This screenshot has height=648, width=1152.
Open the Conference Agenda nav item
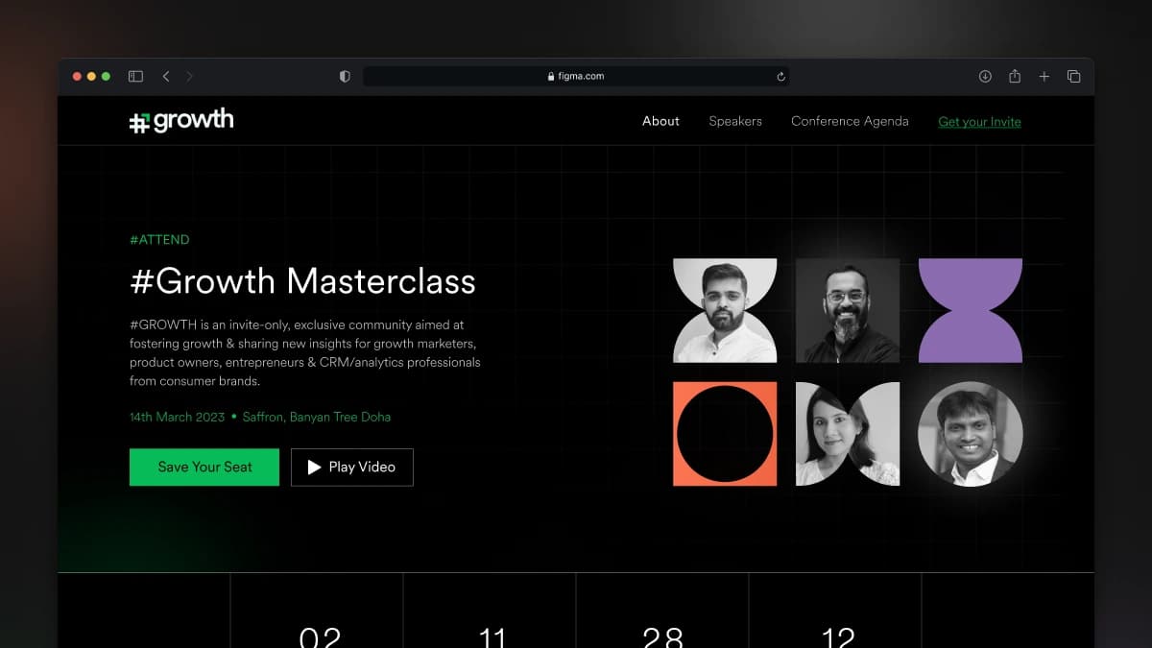pos(850,121)
